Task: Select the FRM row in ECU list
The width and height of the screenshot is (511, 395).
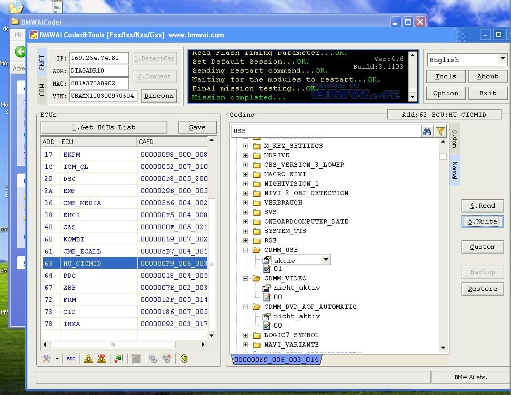Action: pos(125,300)
